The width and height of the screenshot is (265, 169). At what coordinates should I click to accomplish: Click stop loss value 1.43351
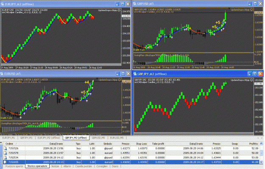(142, 153)
